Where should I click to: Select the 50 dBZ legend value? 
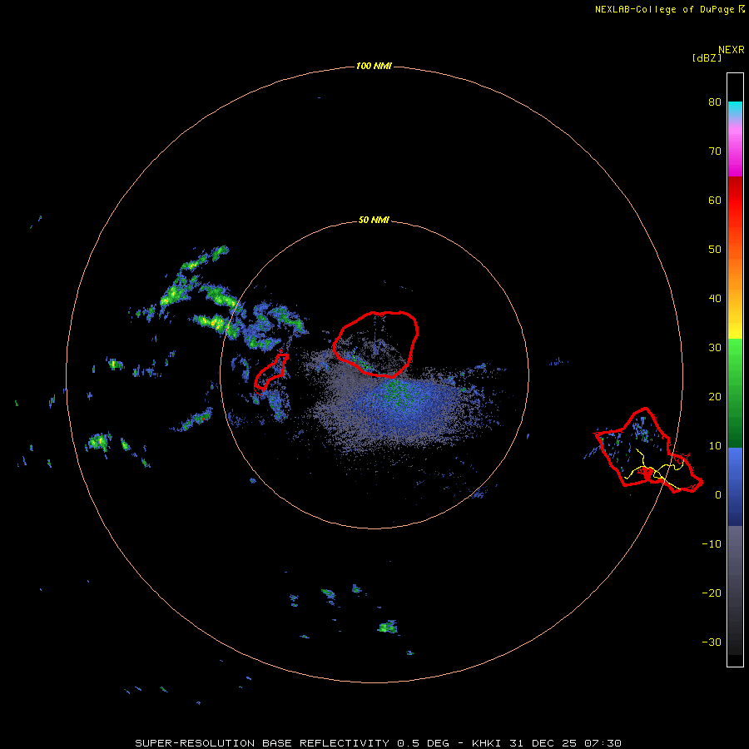coord(715,250)
